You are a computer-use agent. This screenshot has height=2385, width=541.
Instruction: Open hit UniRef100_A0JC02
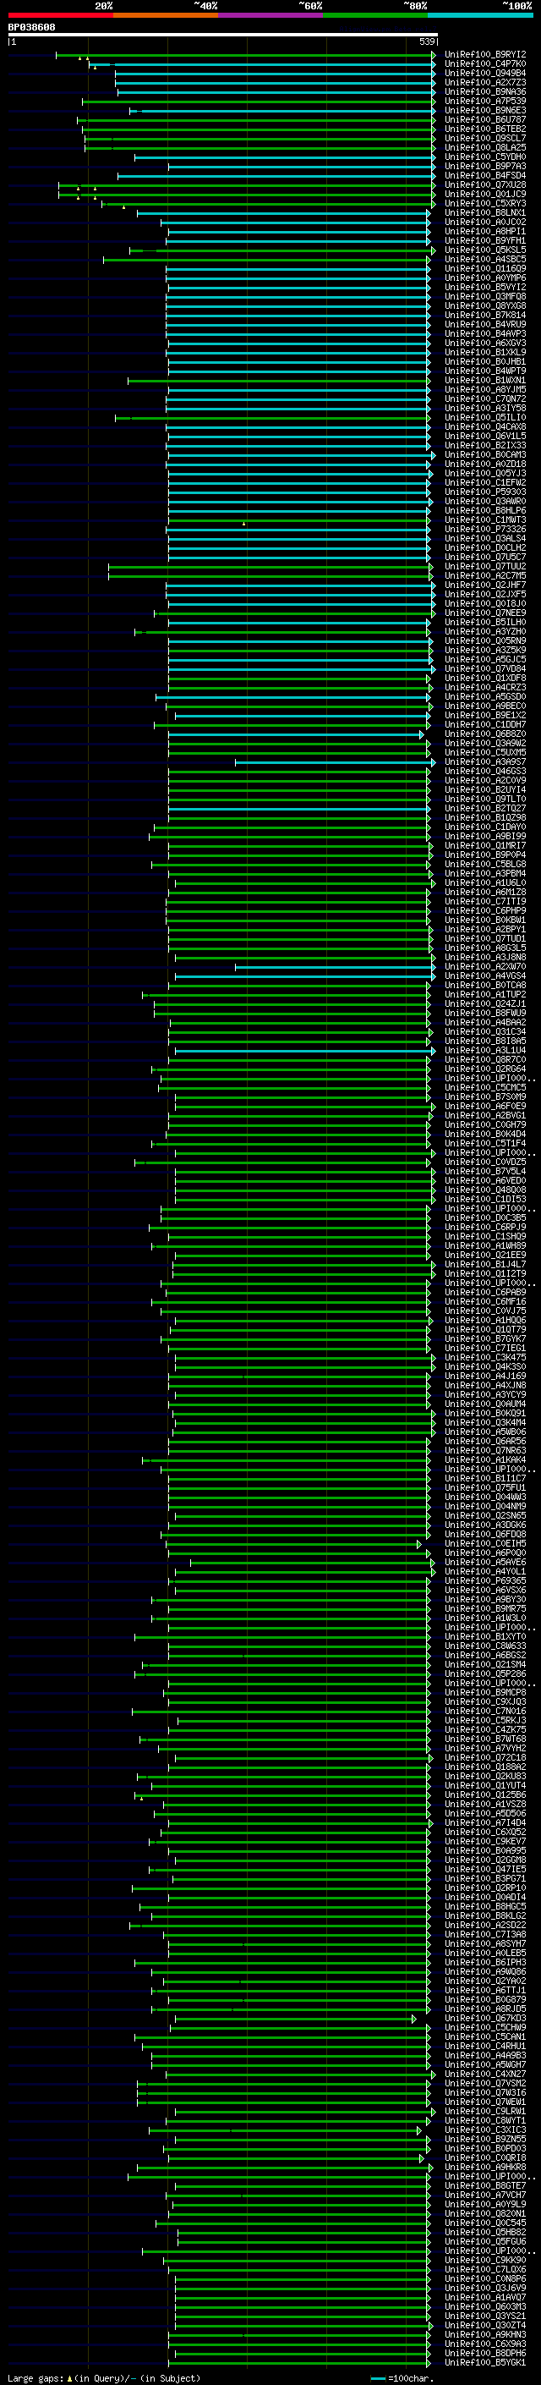[485, 222]
